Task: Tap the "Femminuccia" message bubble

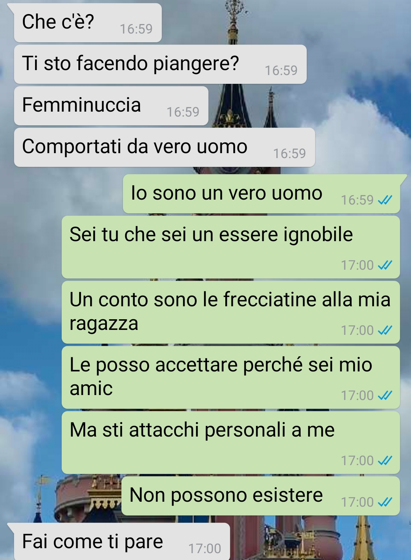Action: click(111, 106)
